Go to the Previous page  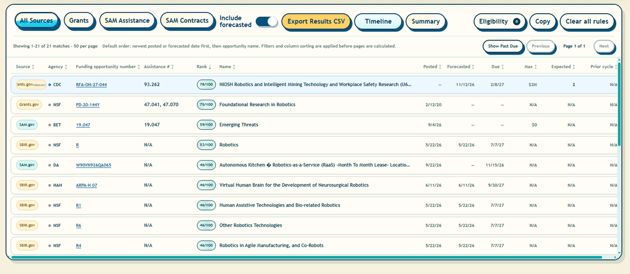point(540,46)
